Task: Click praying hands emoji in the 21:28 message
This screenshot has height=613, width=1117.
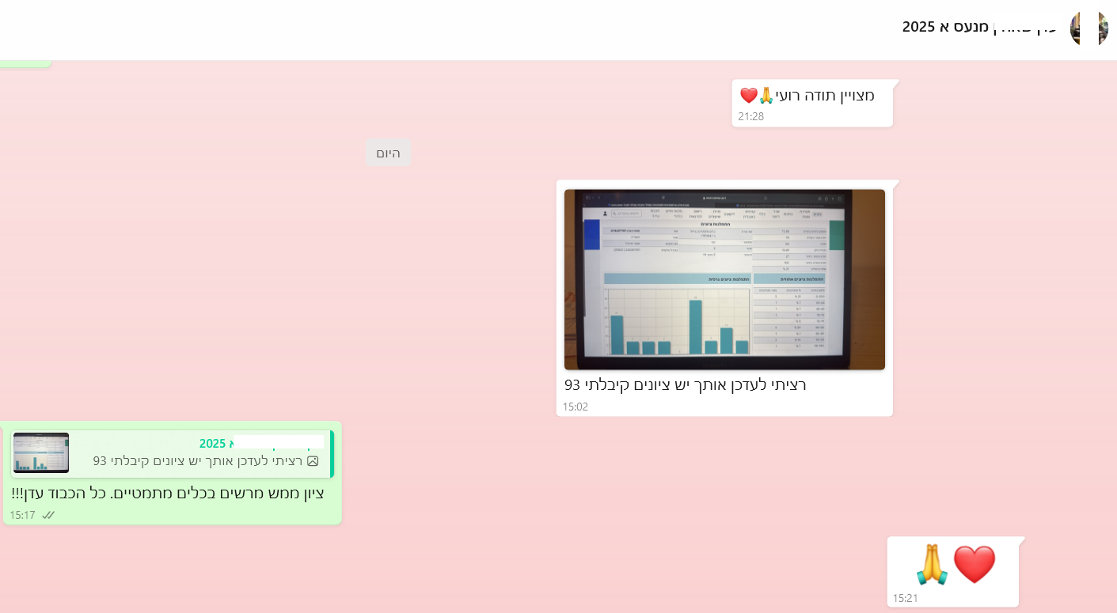Action: (766, 96)
